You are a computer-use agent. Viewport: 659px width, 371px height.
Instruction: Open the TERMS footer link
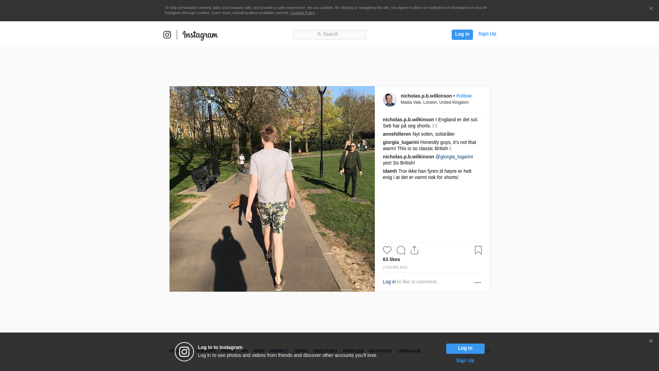coord(300,351)
